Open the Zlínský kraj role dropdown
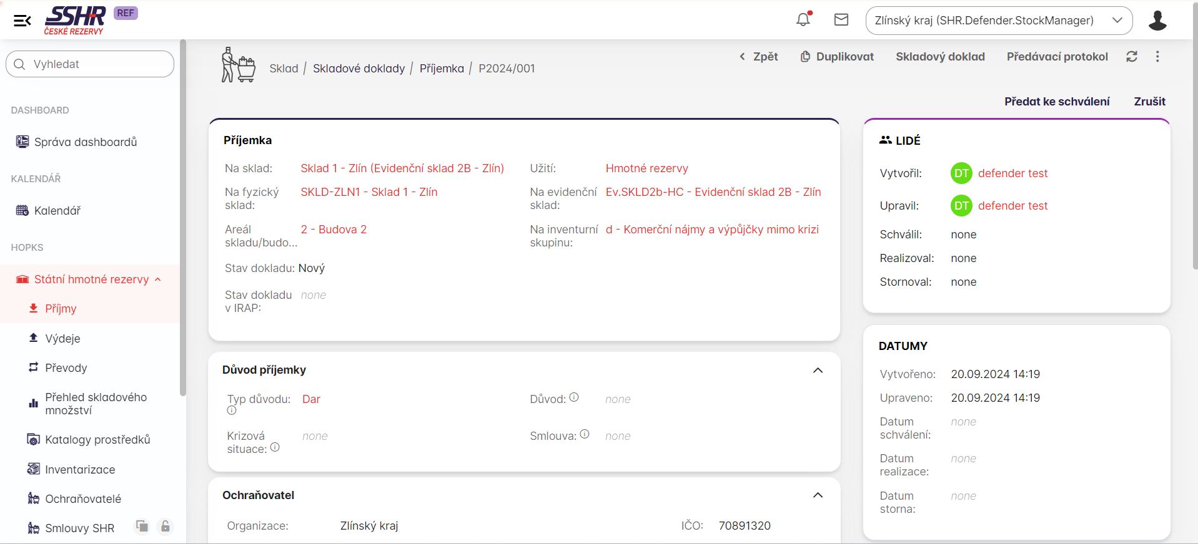The image size is (1198, 544). [x=998, y=21]
